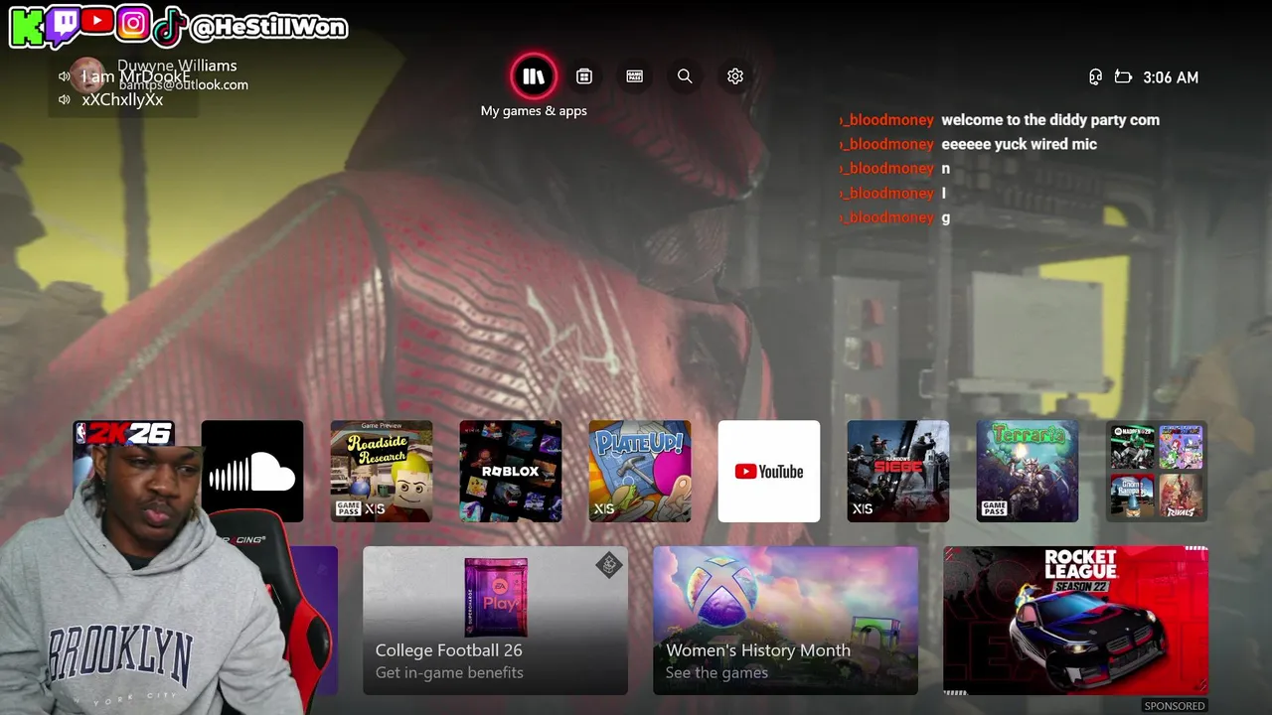
Task: Launch the SoundCloud app tile
Action: [x=252, y=471]
